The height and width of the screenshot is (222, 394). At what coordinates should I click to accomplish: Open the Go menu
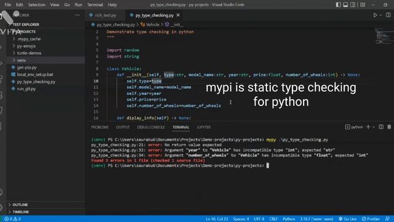click(67, 5)
